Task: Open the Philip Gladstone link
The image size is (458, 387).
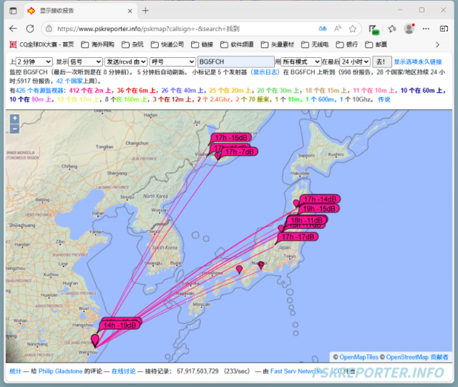Action: pyautogui.click(x=60, y=371)
